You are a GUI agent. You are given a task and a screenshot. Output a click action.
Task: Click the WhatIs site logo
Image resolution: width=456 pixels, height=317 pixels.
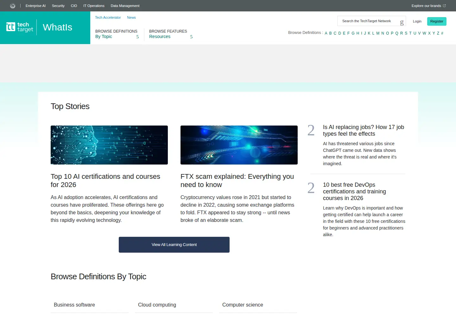(x=57, y=27)
